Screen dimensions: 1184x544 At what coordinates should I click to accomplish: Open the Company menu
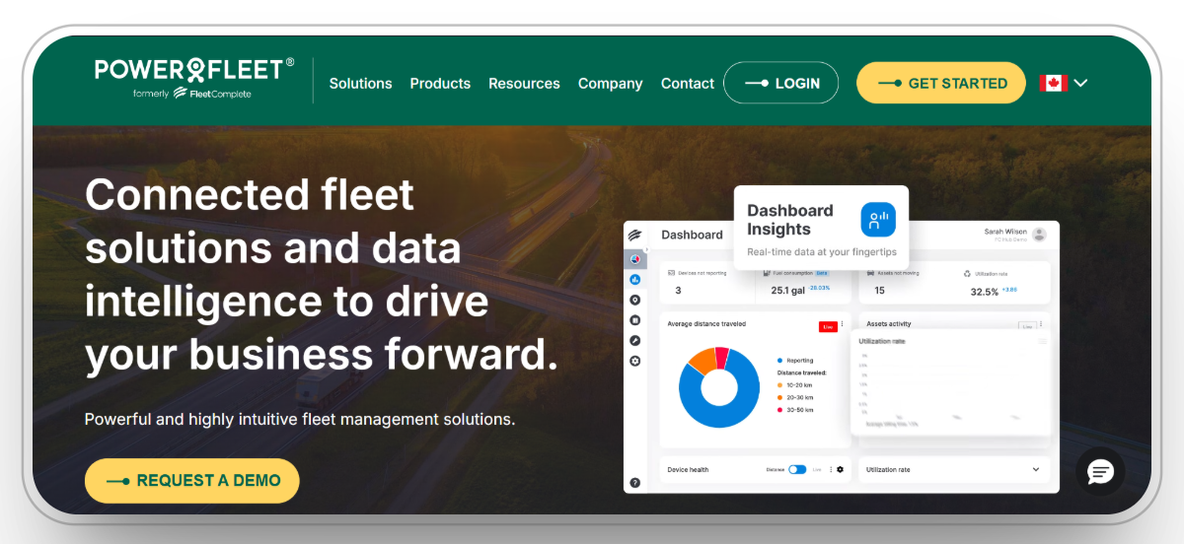pos(610,84)
